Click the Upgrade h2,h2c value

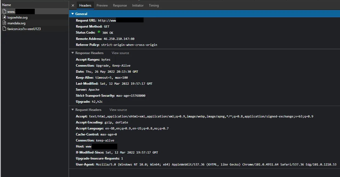[x=97, y=102]
